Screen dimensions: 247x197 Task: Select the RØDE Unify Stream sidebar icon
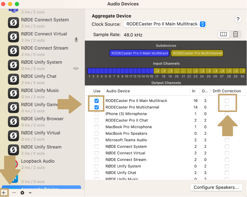pos(13,150)
